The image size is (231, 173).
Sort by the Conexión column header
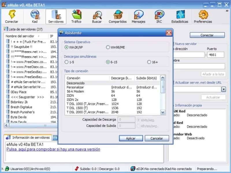87,78
